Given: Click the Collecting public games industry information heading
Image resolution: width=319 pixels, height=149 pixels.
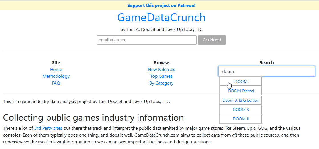Looking at the screenshot, I should coord(93,117).
